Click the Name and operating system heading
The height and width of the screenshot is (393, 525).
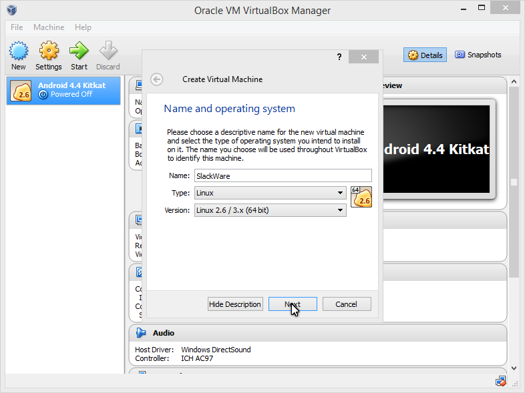tap(229, 109)
